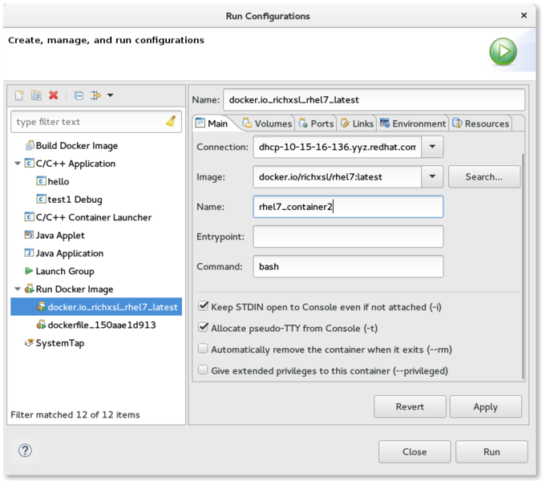This screenshot has height=481, width=542.
Task: Select the hello launch configuration
Action: (x=59, y=181)
